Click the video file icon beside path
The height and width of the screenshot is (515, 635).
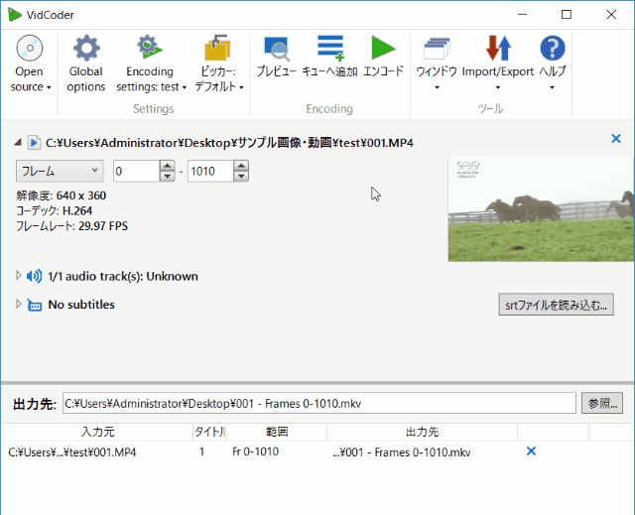click(34, 143)
